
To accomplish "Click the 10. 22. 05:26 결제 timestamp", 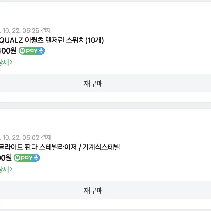I will (x=26, y=30).
